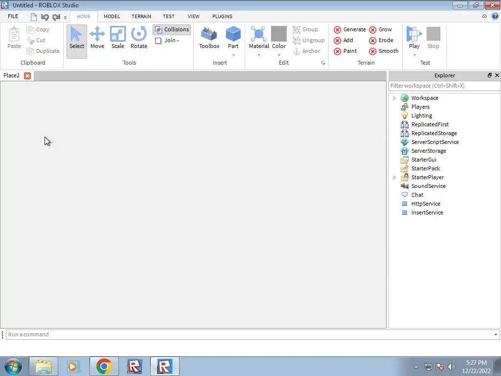501x376 pixels.
Task: Open the Windows Start menu
Action: coord(13,366)
